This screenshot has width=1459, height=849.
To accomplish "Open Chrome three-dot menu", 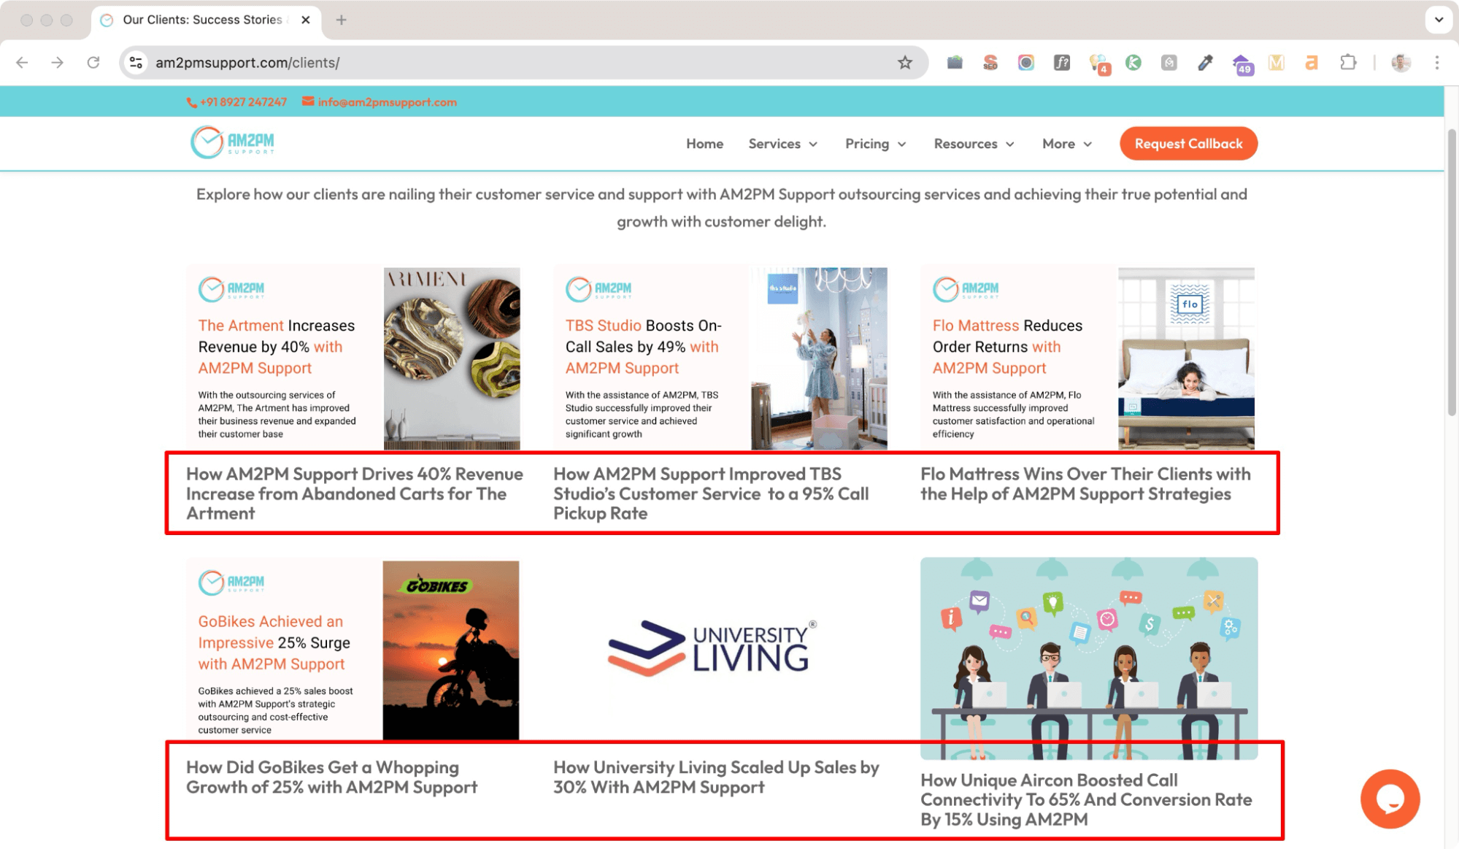I will point(1437,63).
